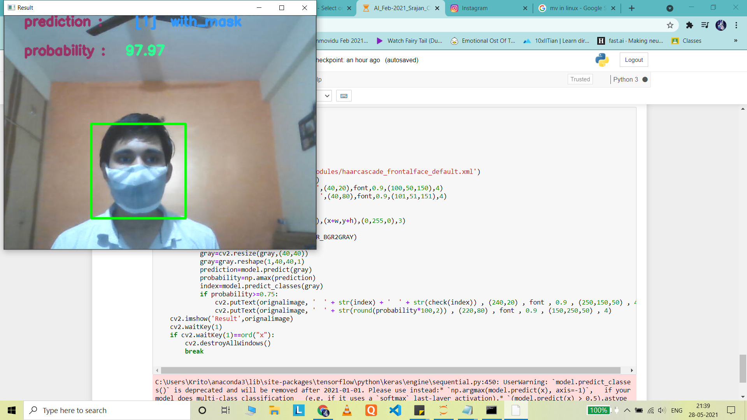
Task: Open Sticky Notes from taskbar
Action: point(419,410)
